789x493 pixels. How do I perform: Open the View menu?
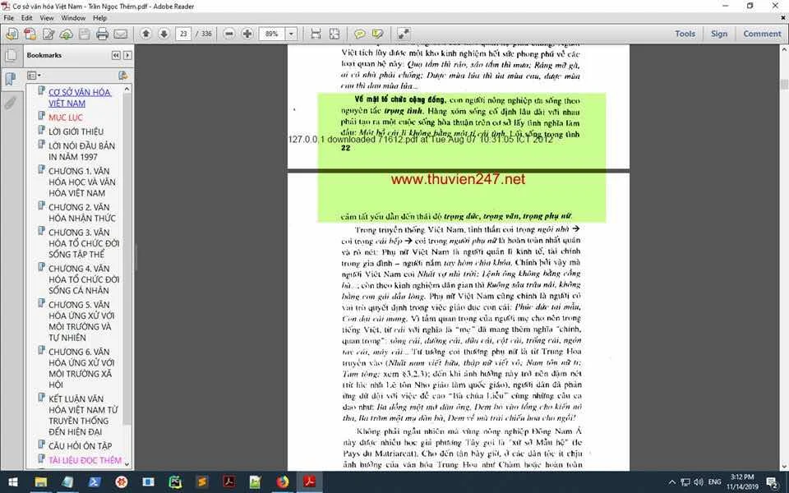click(x=47, y=17)
